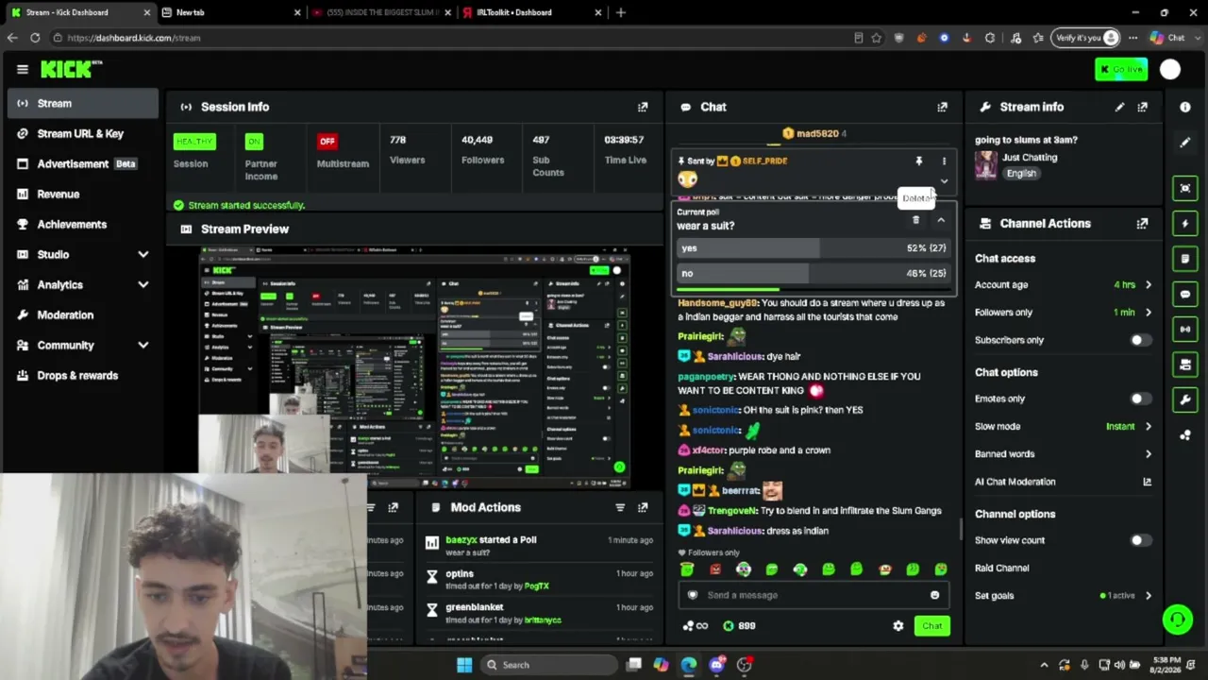The image size is (1208, 680).
Task: Toggle Emotes only chat
Action: click(x=1140, y=399)
